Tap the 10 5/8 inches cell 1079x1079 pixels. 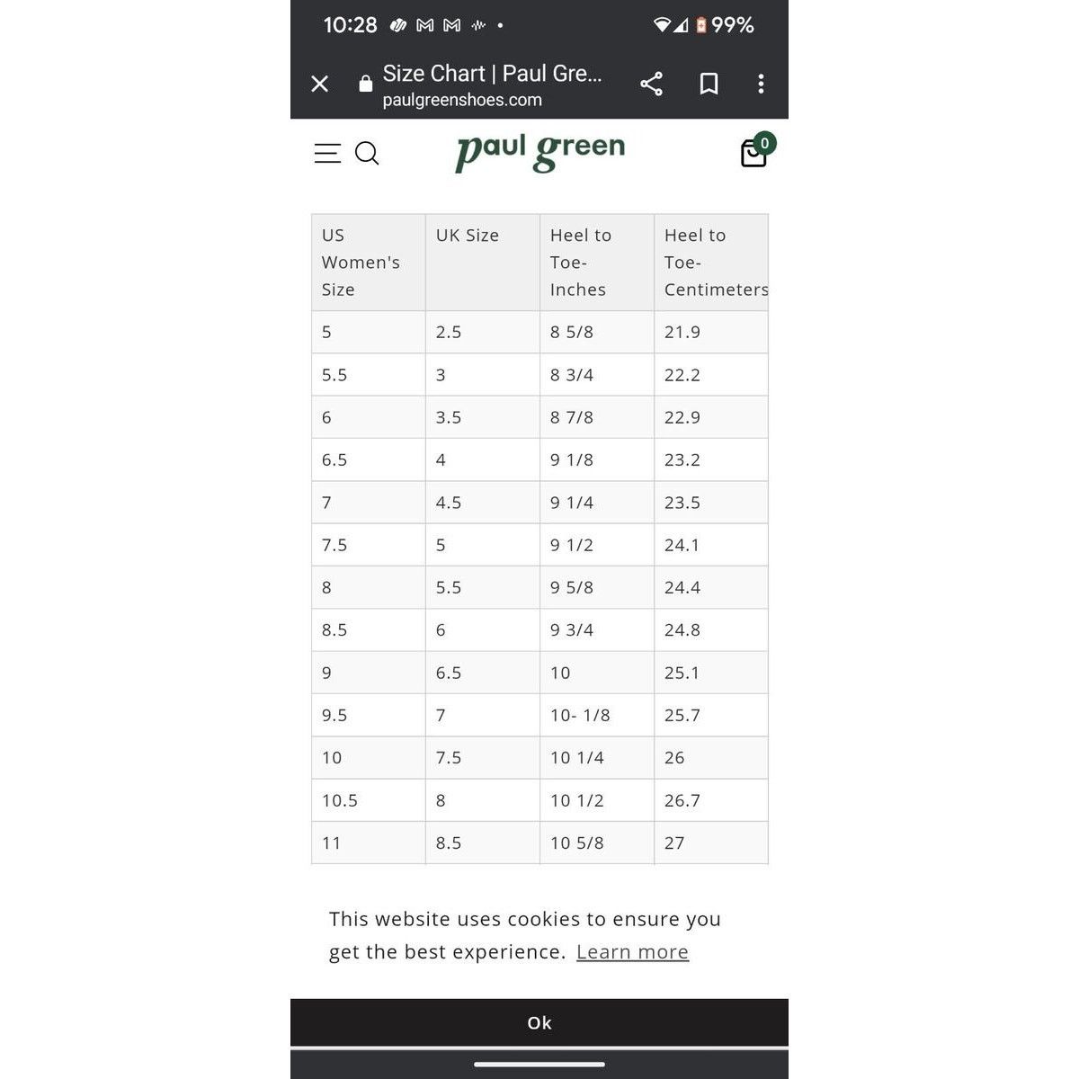point(597,843)
